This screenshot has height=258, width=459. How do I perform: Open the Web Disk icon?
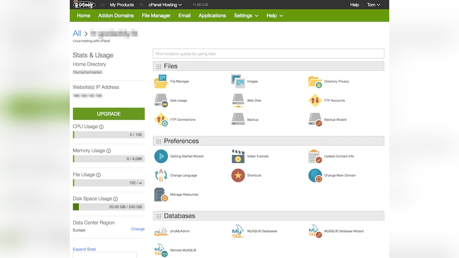pos(238,100)
